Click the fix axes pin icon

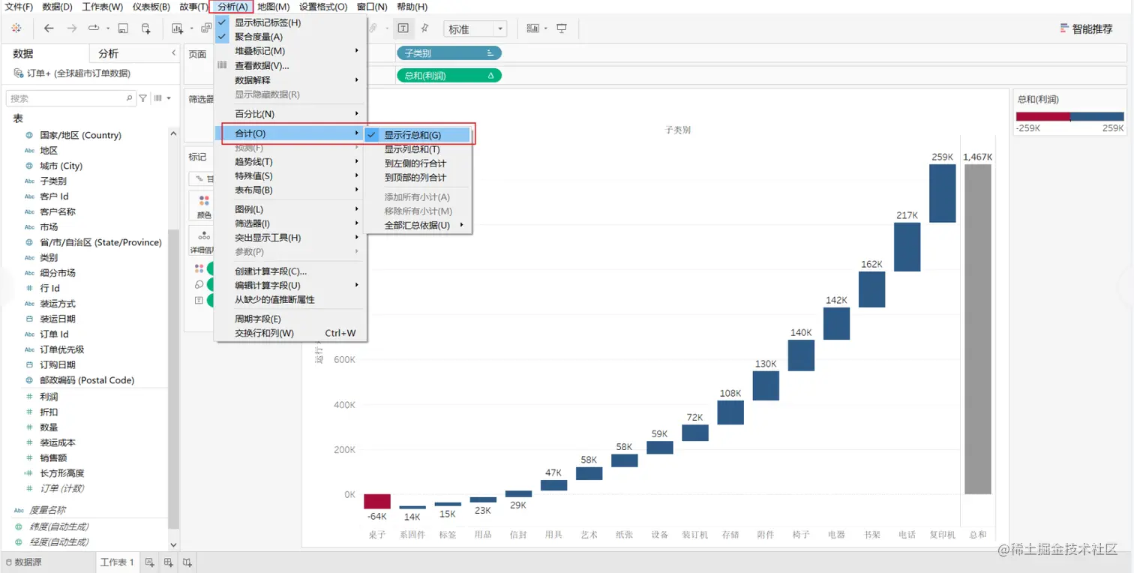click(x=424, y=28)
